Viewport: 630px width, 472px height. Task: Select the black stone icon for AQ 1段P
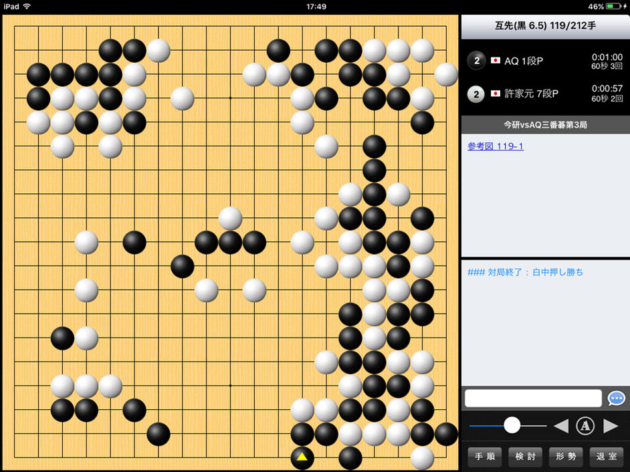(477, 61)
